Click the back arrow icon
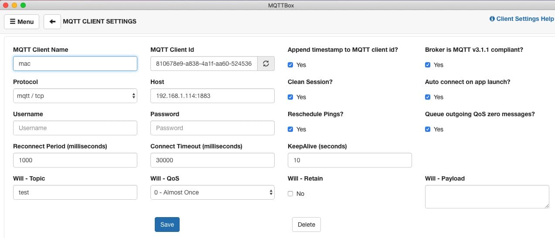This screenshot has width=555, height=238. click(52, 21)
